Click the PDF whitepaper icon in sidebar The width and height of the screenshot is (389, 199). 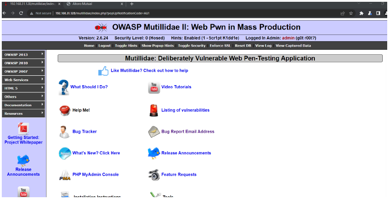(23, 129)
